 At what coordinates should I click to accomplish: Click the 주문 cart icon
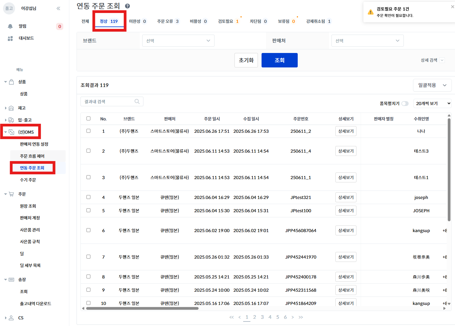point(11,194)
